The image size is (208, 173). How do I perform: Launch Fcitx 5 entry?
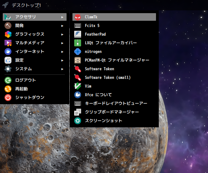point(114,26)
